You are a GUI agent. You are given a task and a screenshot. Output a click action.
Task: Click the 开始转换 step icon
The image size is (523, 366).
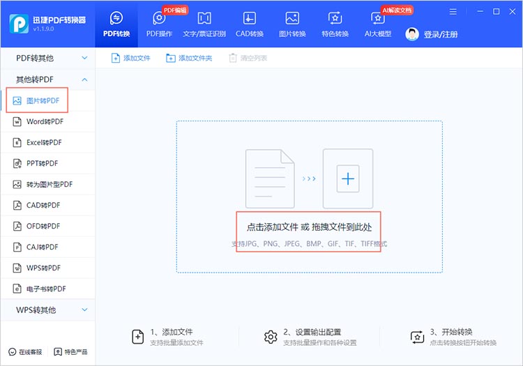417,337
